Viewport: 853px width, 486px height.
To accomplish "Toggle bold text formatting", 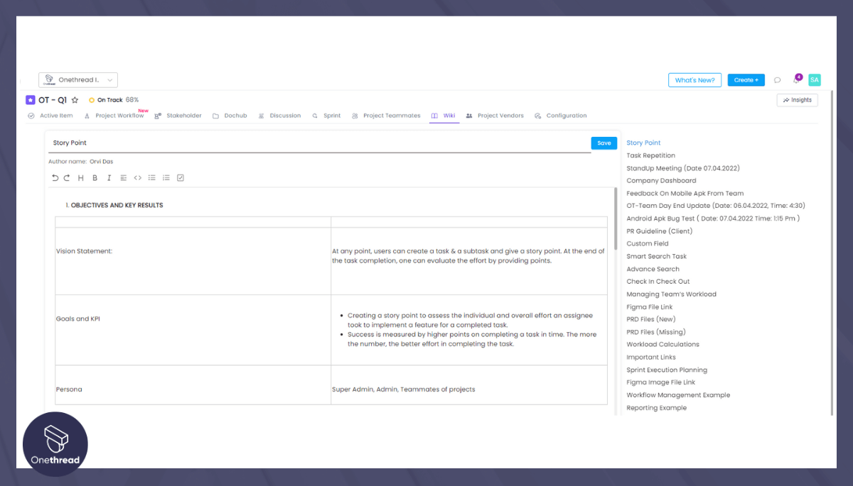I will [95, 177].
